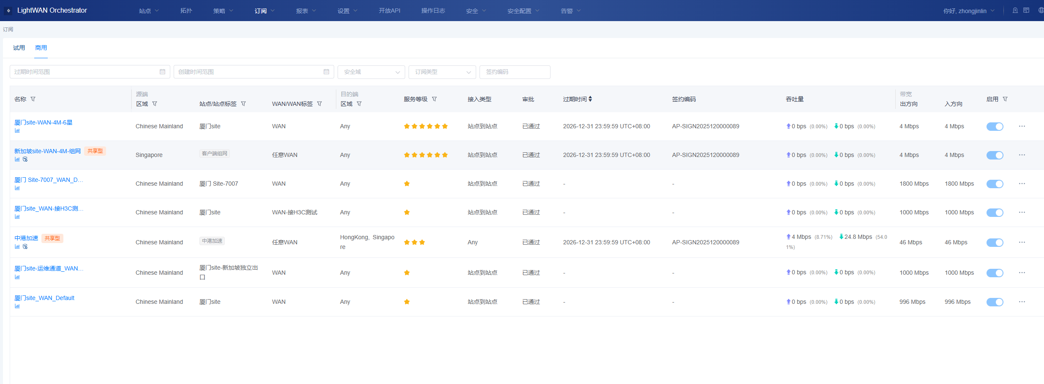Turn off 厦门site_WAN_Default enable switch
Screen dimensions: 1044x384
(x=995, y=302)
